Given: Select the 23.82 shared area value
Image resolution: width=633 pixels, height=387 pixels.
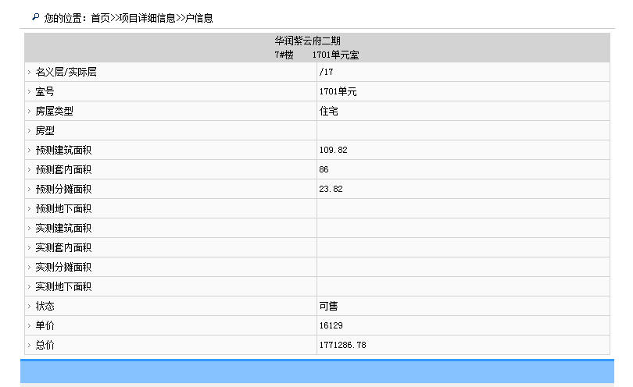Looking at the screenshot, I should (331, 189).
